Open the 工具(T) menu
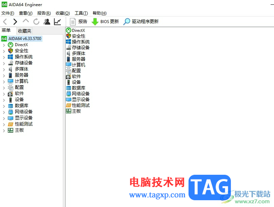This screenshot has height=207, width=274. [x=81, y=13]
